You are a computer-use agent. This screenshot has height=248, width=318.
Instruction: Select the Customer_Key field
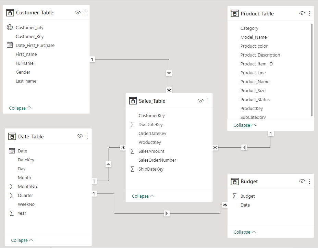(x=29, y=37)
